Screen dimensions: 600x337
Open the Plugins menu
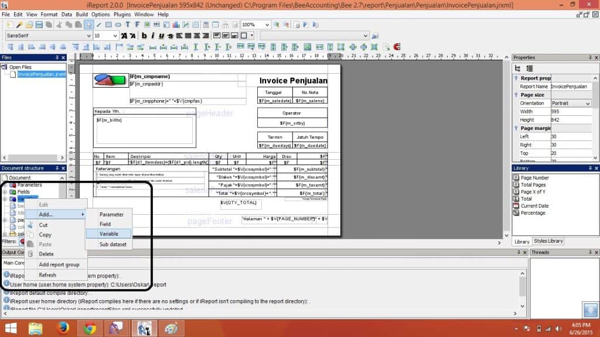point(122,15)
